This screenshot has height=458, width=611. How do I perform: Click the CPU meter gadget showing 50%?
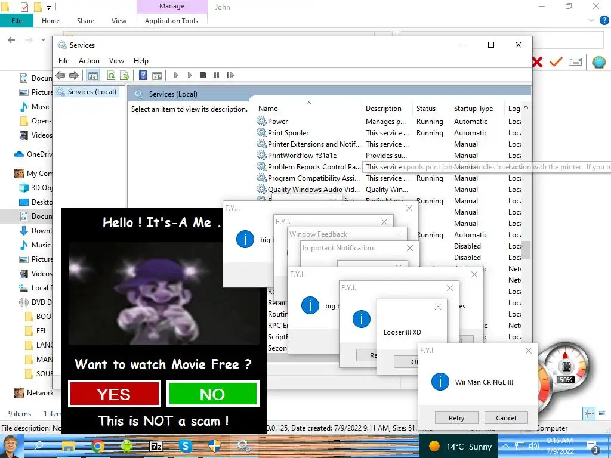565,366
